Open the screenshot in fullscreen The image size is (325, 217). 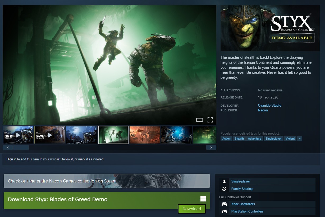(x=210, y=120)
